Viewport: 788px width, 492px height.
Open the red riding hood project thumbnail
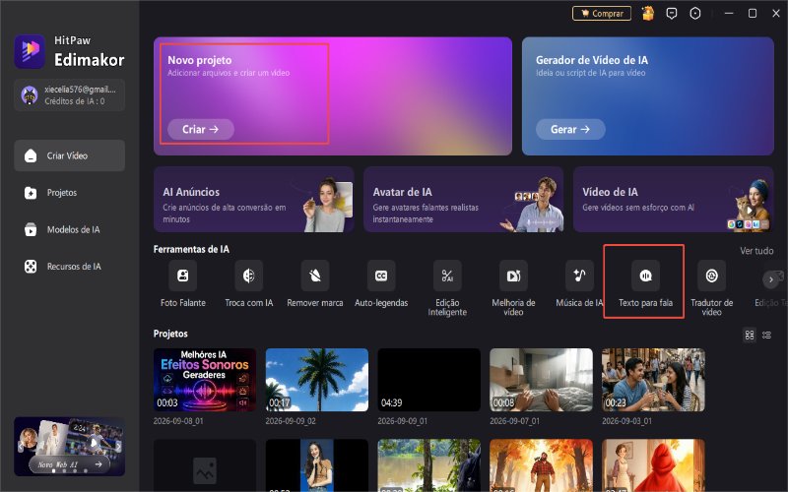[x=653, y=465]
